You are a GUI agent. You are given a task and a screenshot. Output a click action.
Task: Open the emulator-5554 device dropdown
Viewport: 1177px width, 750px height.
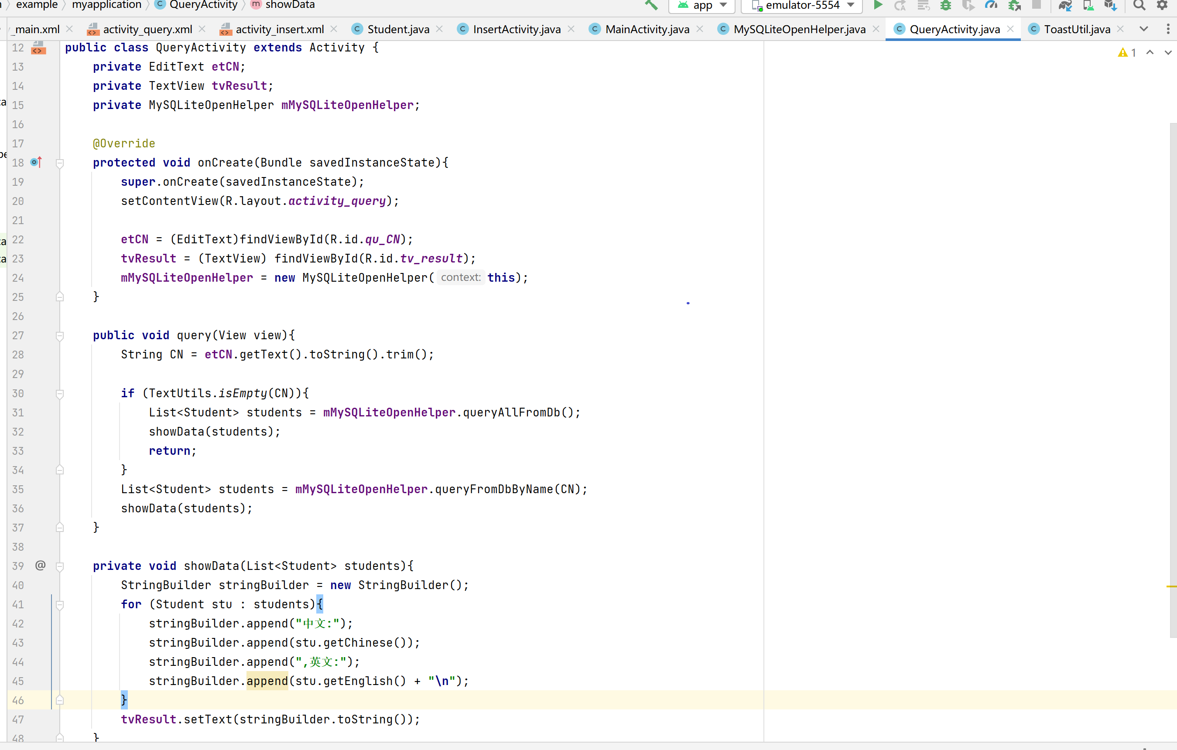pos(801,5)
